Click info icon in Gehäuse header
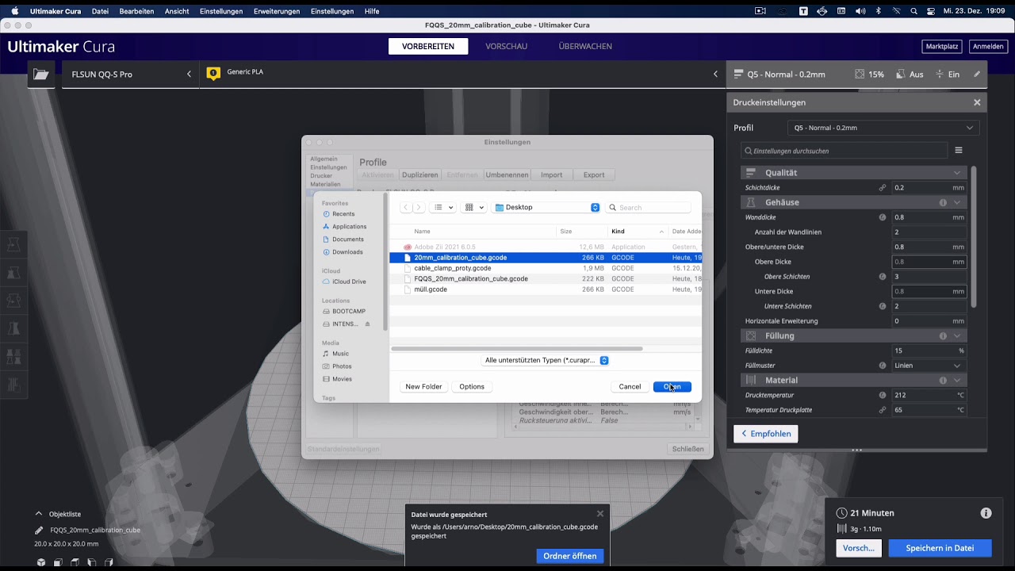 coord(943,202)
